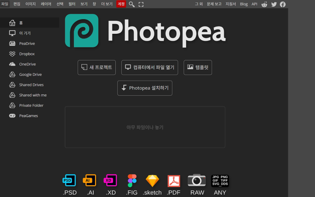This screenshot has height=197, width=315.
Task: Open the Twitter icon link
Action: [x=274, y=4]
